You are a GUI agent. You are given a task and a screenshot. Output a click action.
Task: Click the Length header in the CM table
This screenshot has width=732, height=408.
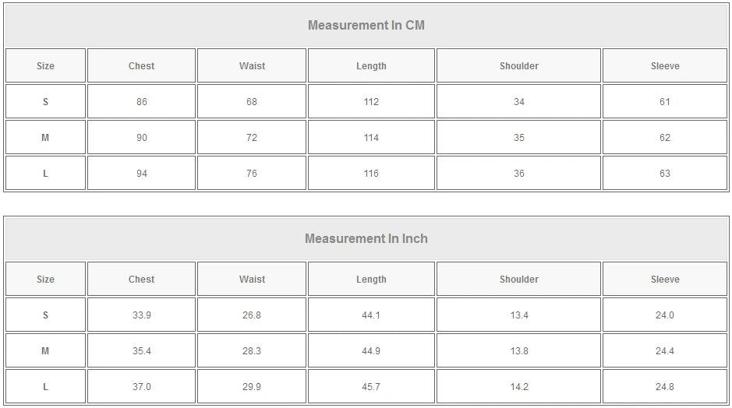371,66
